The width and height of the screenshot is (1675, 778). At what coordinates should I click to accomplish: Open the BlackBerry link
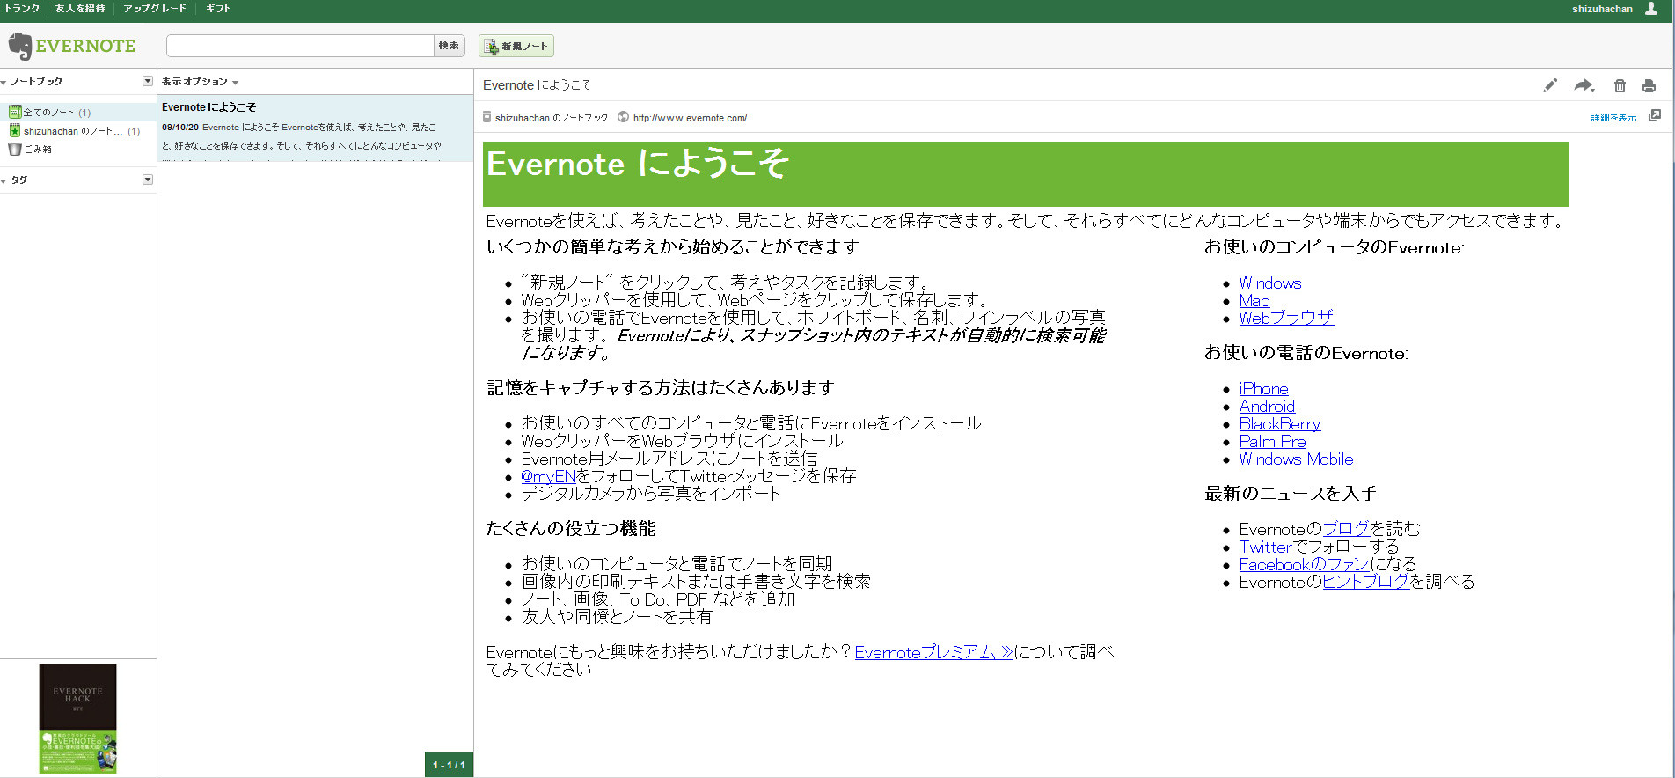[x=1280, y=424]
